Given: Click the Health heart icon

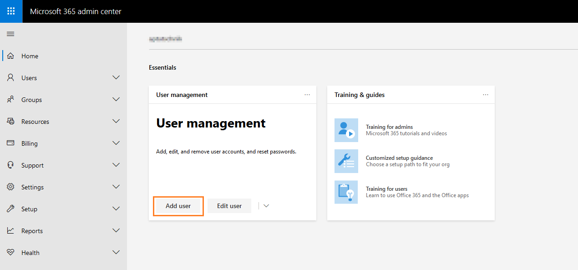Looking at the screenshot, I should pos(10,253).
